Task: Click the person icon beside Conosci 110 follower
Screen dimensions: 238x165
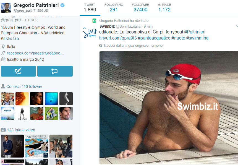Action: [3, 87]
